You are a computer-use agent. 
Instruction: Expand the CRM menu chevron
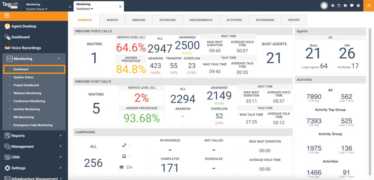tap(60, 157)
